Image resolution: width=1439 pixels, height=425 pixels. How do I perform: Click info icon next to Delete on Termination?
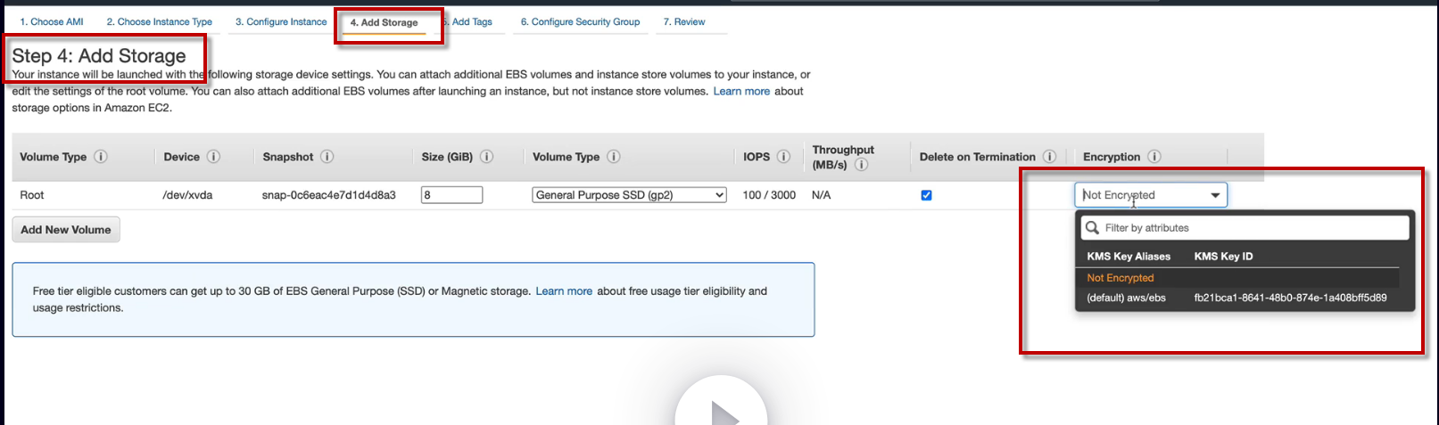click(x=1049, y=157)
